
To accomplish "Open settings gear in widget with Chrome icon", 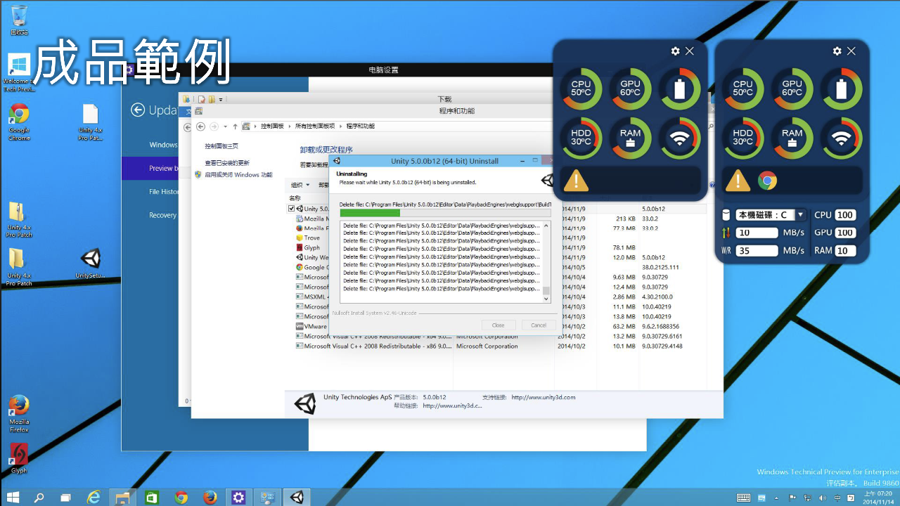I will (837, 51).
